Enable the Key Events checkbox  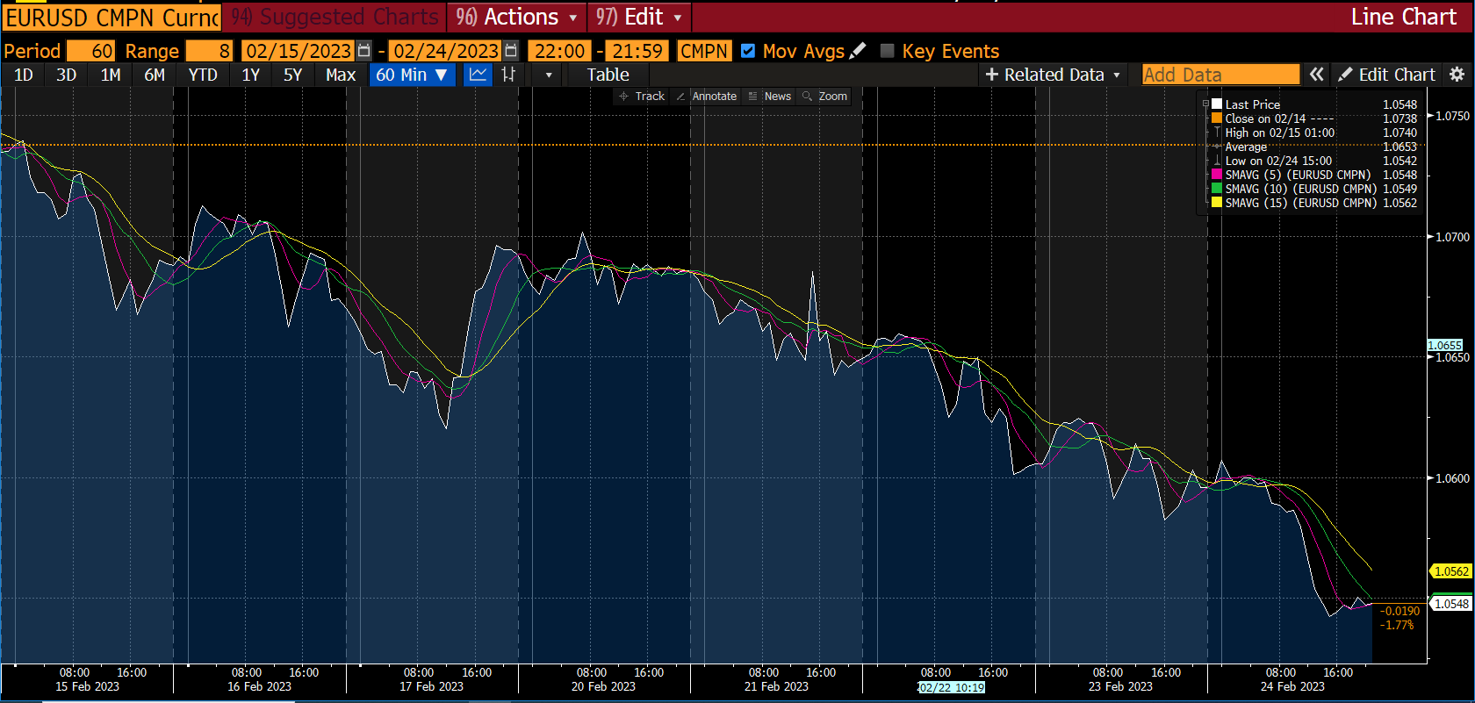tap(887, 51)
